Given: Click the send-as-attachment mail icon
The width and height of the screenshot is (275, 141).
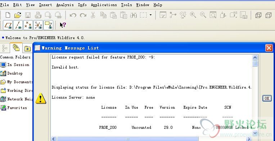Looking at the screenshot, I should pos(48,15).
